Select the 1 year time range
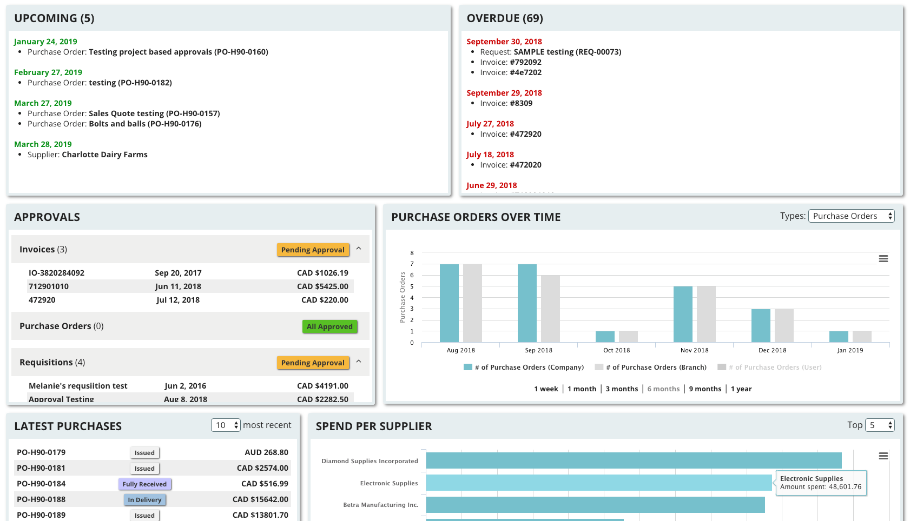 (x=741, y=389)
